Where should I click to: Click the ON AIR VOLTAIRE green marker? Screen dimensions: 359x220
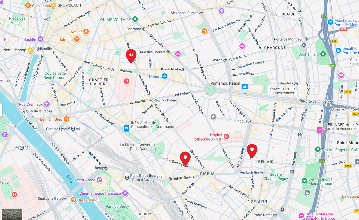135,19
